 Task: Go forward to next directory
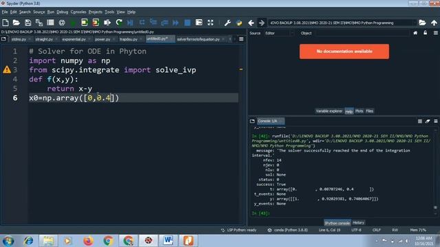point(261,23)
